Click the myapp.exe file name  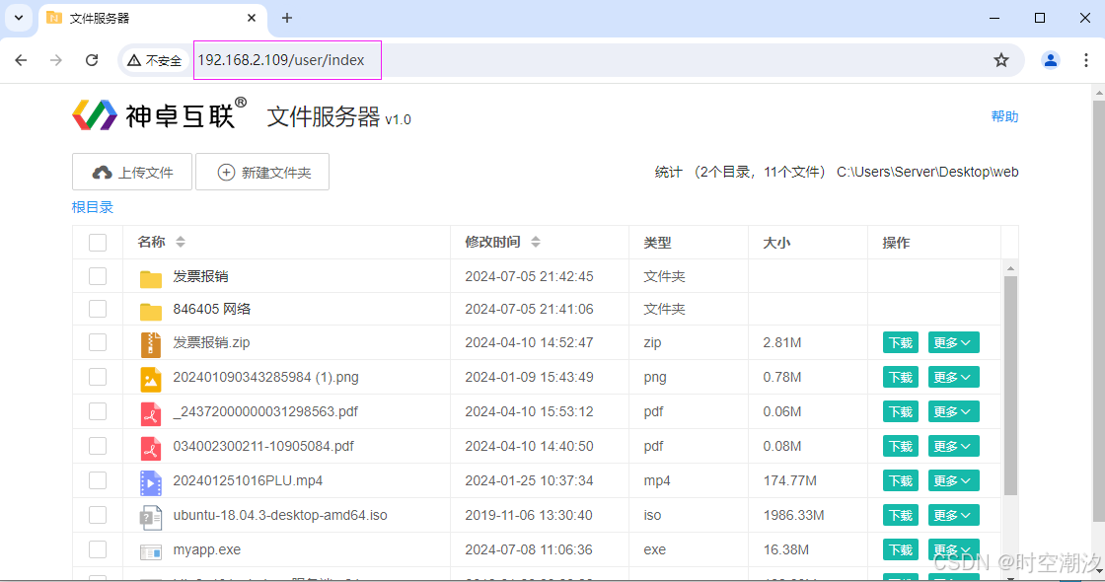click(207, 549)
